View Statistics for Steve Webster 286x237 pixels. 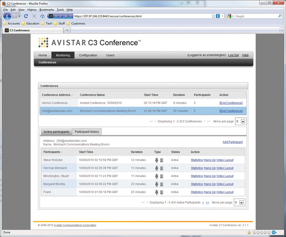tap(197, 160)
